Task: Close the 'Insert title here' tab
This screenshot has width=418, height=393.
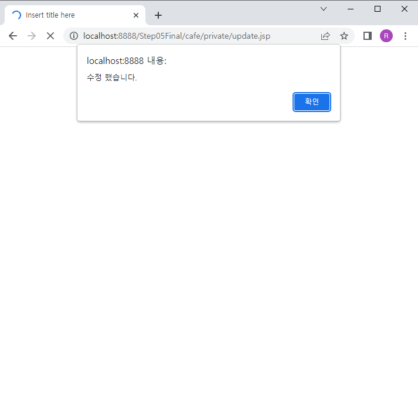Action: (x=136, y=15)
